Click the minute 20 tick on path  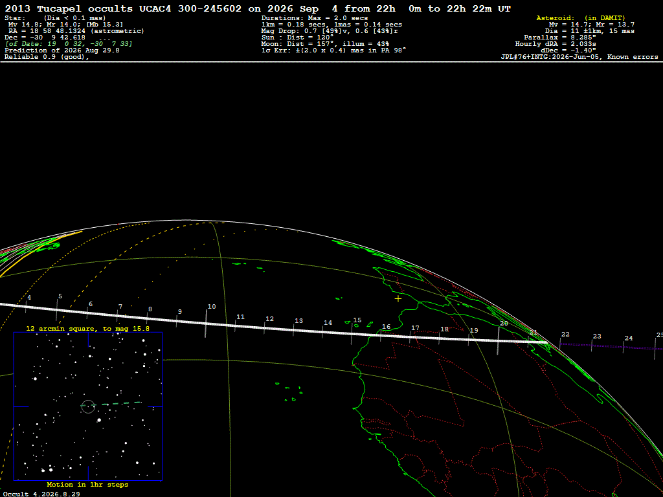498,340
